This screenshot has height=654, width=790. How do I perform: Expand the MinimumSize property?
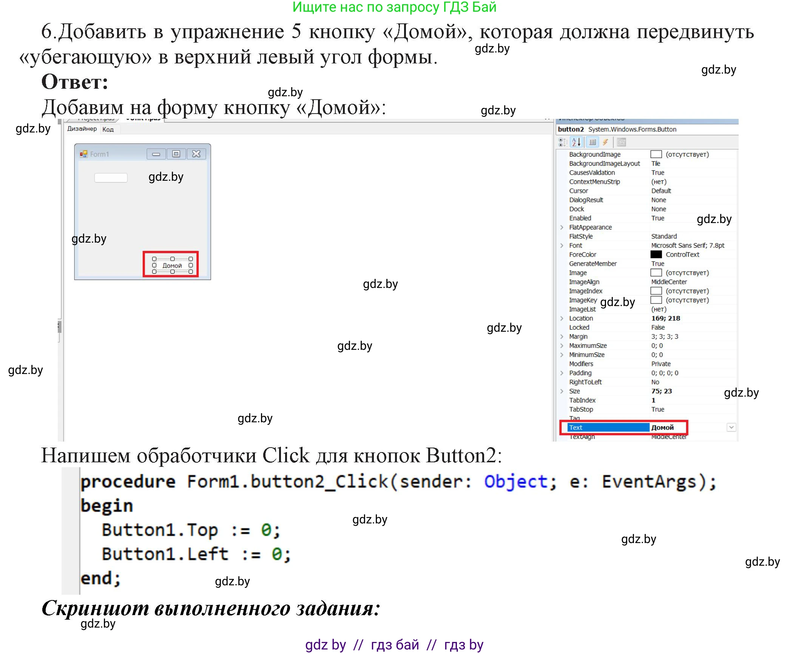coord(562,354)
